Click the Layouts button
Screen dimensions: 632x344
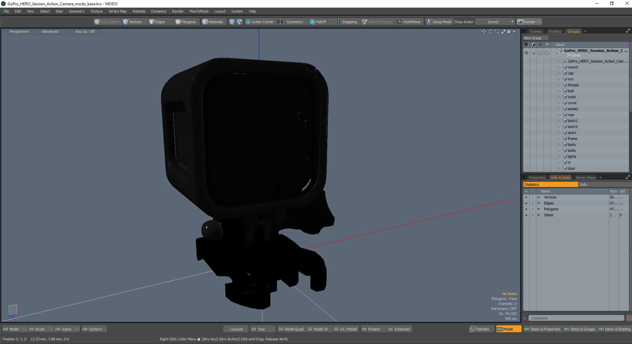(236, 329)
